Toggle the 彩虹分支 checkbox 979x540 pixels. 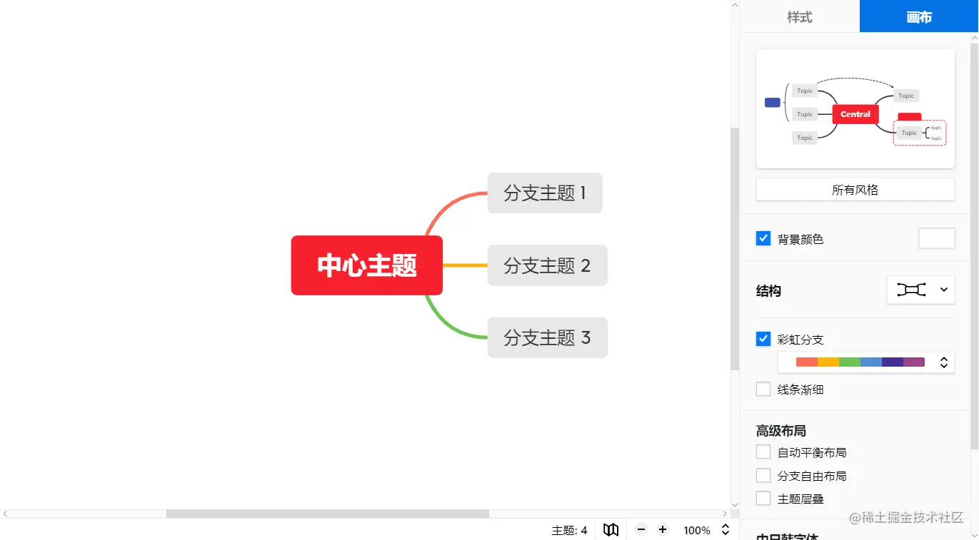tap(763, 339)
